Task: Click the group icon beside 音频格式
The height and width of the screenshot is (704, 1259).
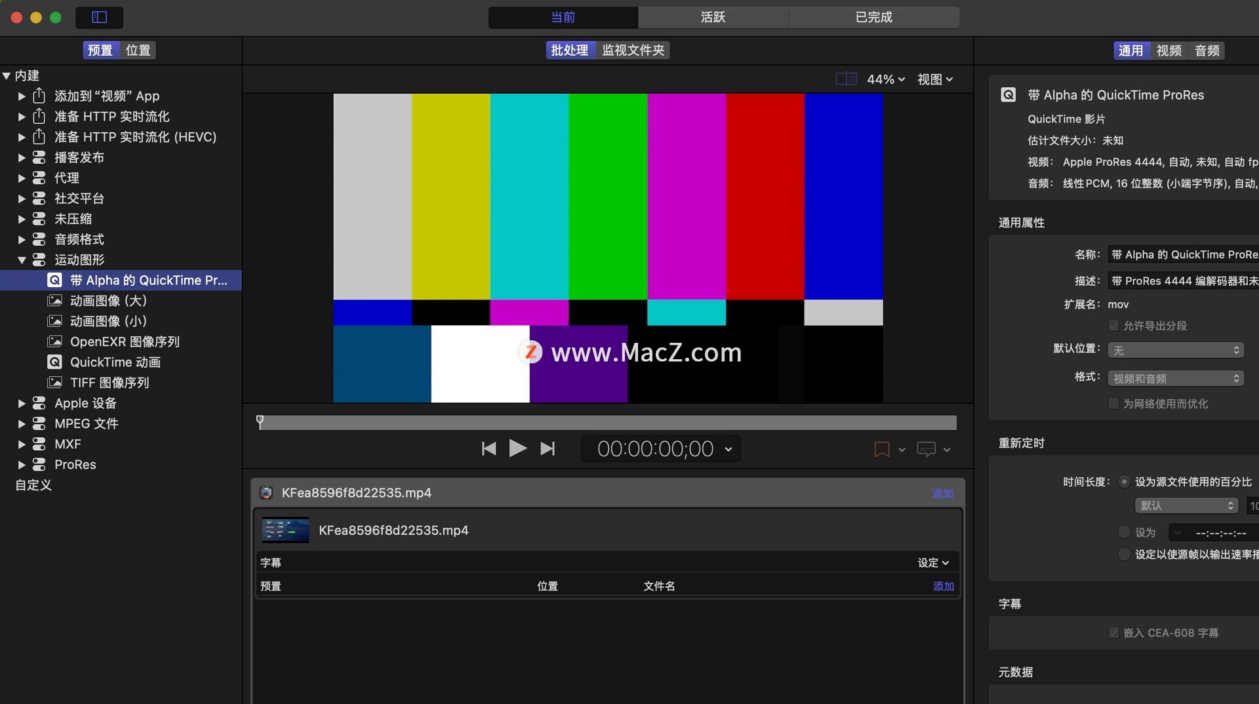Action: click(x=39, y=239)
